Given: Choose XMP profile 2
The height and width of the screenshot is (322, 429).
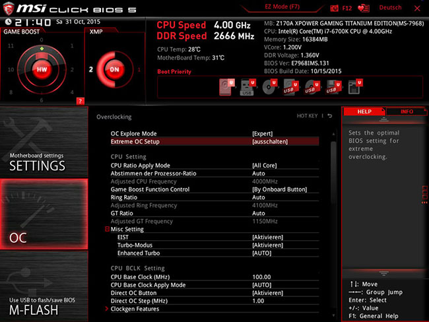Looking at the screenshot, I should click(x=91, y=69).
